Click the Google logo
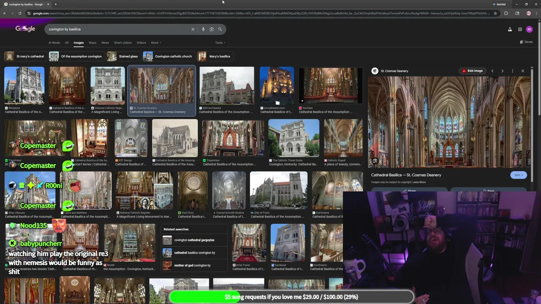The width and height of the screenshot is (541, 304). tap(25, 29)
